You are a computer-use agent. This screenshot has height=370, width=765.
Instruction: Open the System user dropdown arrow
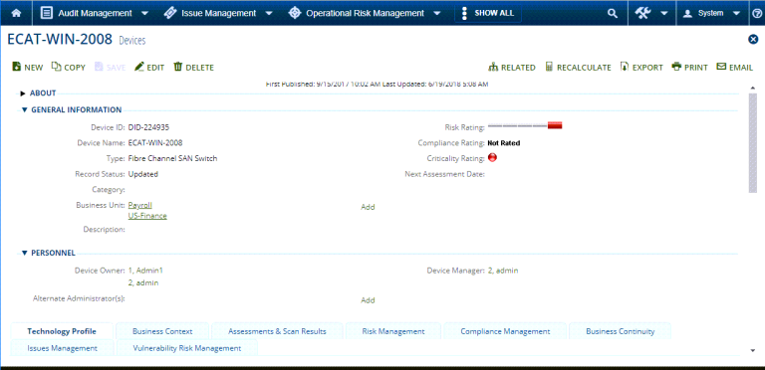737,14
